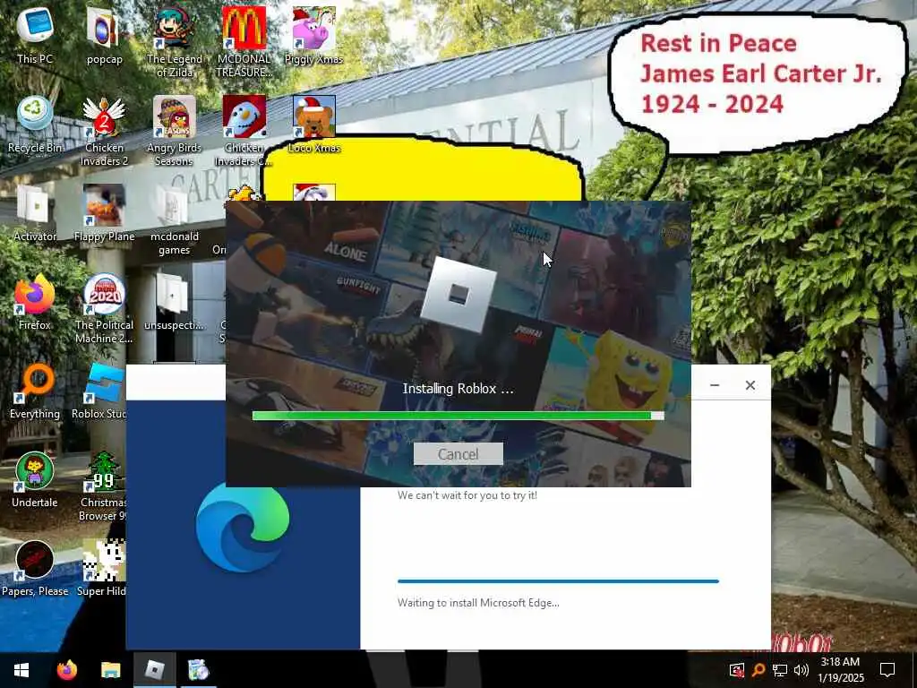917x688 pixels.
Task: Open File Explorer from the taskbar
Action: click(x=110, y=670)
